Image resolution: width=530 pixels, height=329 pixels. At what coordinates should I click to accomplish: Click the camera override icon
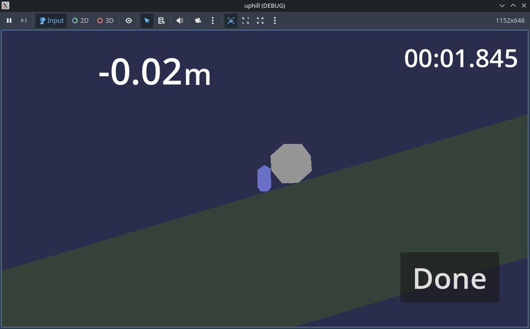(198, 21)
